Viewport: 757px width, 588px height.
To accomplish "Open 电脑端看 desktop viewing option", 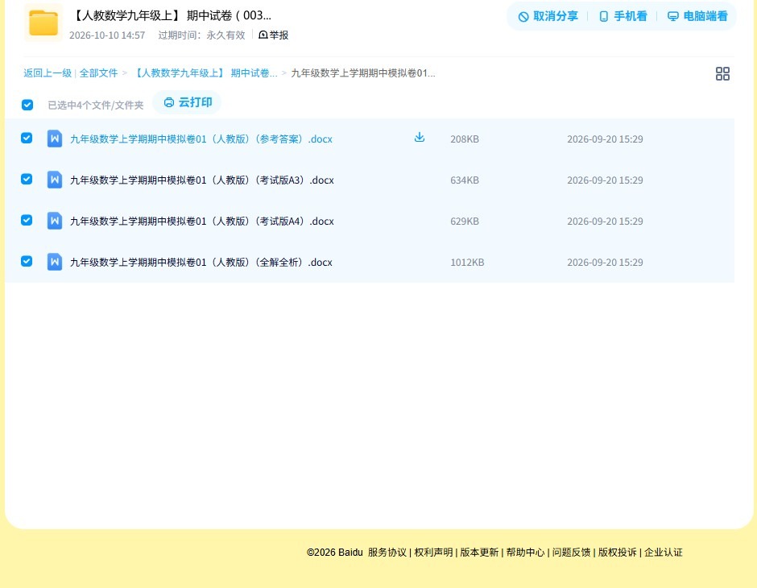I will click(x=697, y=16).
